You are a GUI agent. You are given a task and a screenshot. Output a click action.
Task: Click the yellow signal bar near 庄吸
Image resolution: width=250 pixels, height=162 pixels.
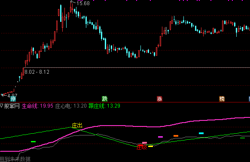[x=150, y=146]
